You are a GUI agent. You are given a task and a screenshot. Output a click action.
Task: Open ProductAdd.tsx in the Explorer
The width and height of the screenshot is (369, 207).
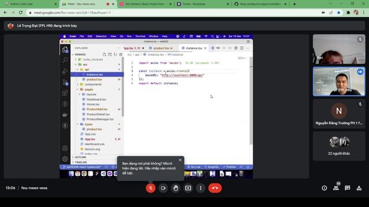(97, 109)
